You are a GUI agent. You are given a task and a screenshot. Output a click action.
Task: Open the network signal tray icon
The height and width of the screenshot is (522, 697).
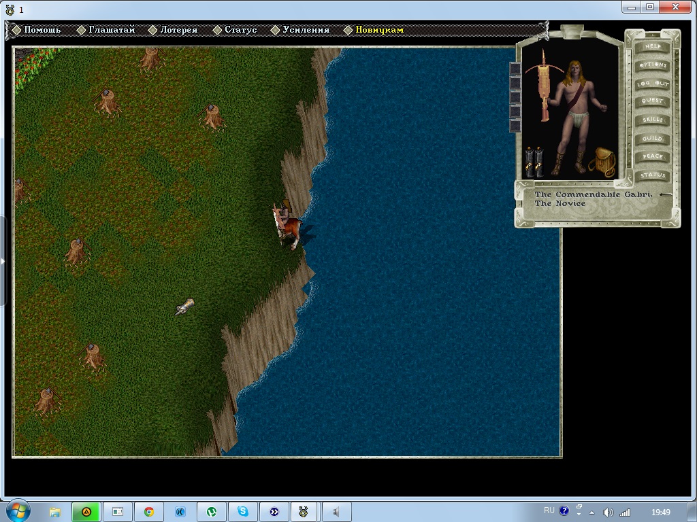(625, 512)
